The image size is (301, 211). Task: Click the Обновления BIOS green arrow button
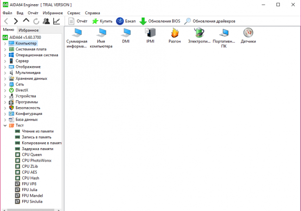pos(159,21)
